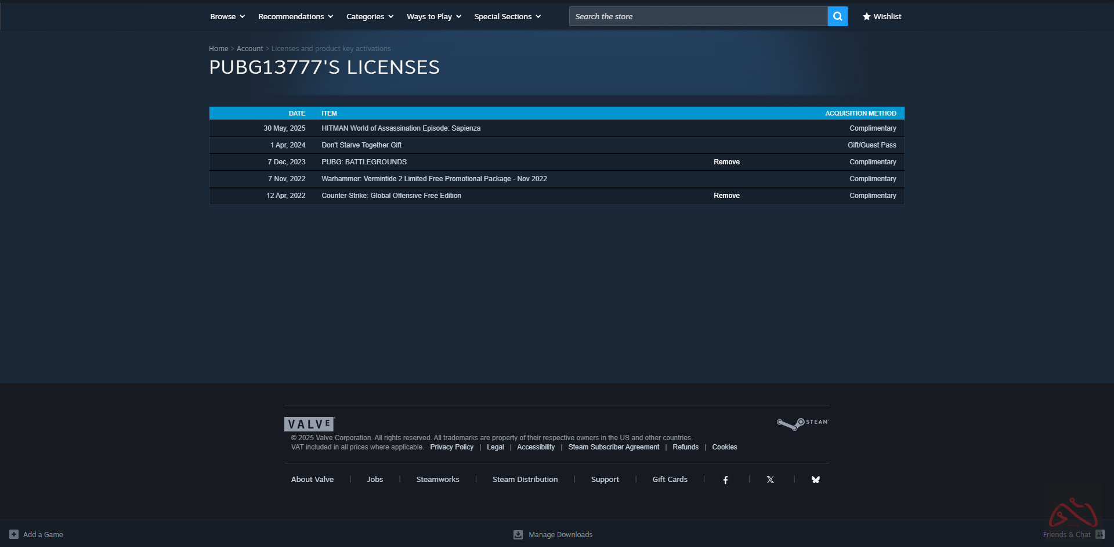Image resolution: width=1114 pixels, height=547 pixels.
Task: Open the Categories dropdown menu
Action: click(370, 16)
